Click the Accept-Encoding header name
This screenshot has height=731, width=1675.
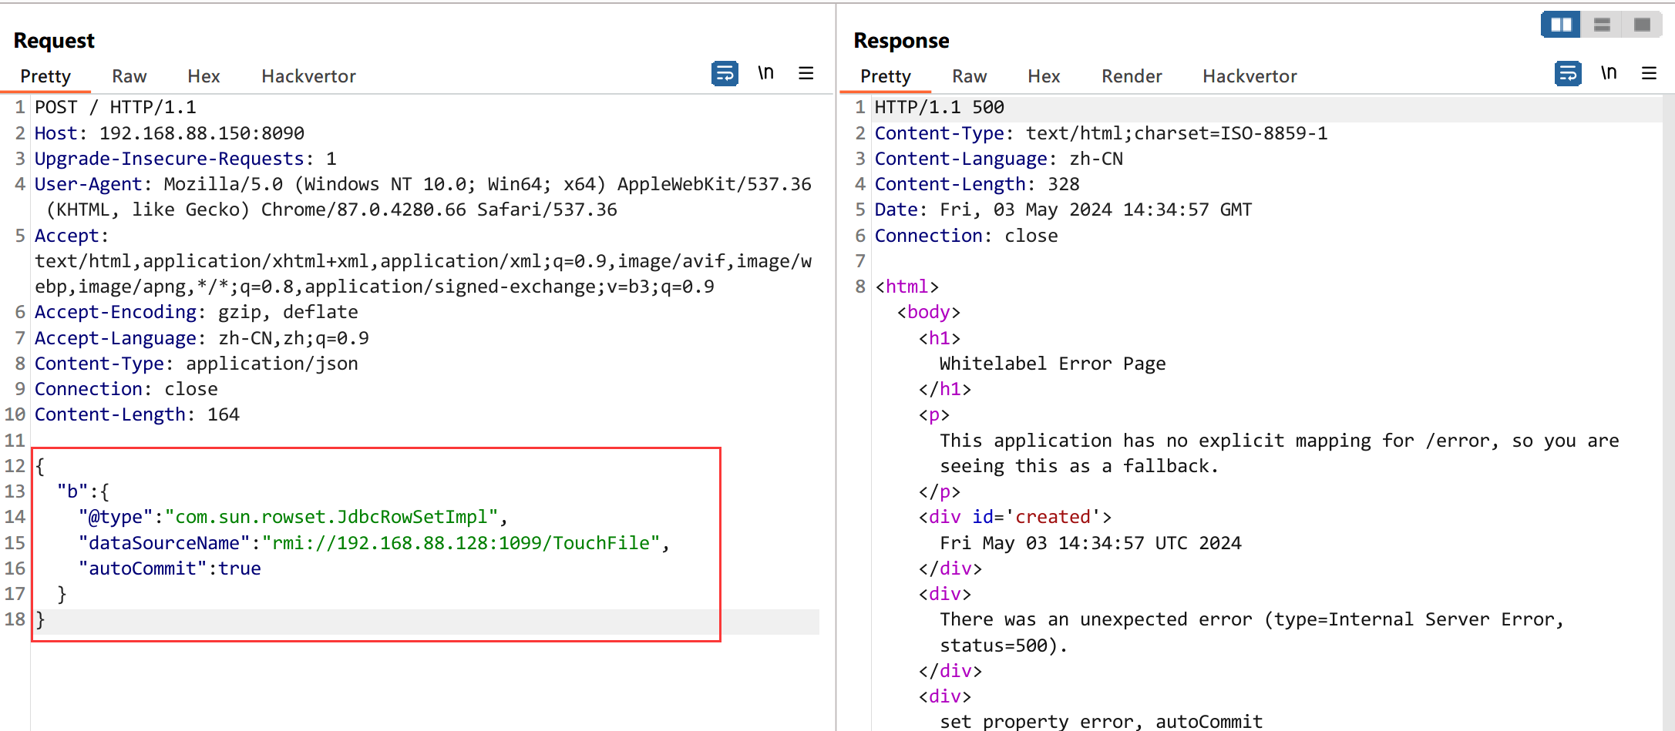(x=116, y=312)
